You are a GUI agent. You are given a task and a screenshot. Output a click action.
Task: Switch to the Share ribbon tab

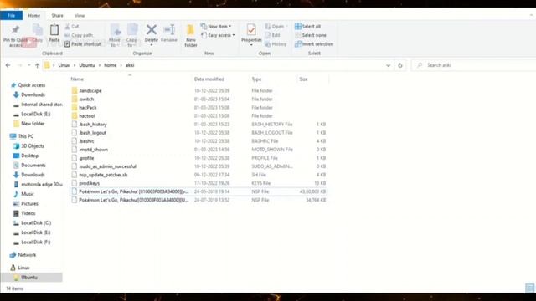[x=57, y=15]
